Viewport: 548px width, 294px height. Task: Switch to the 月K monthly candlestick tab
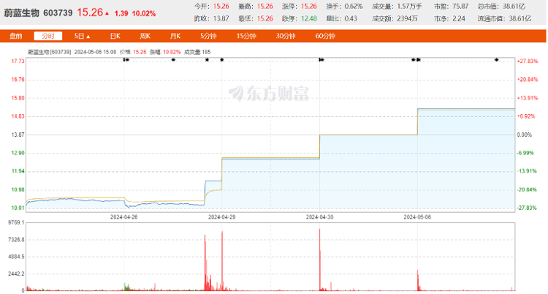point(175,36)
